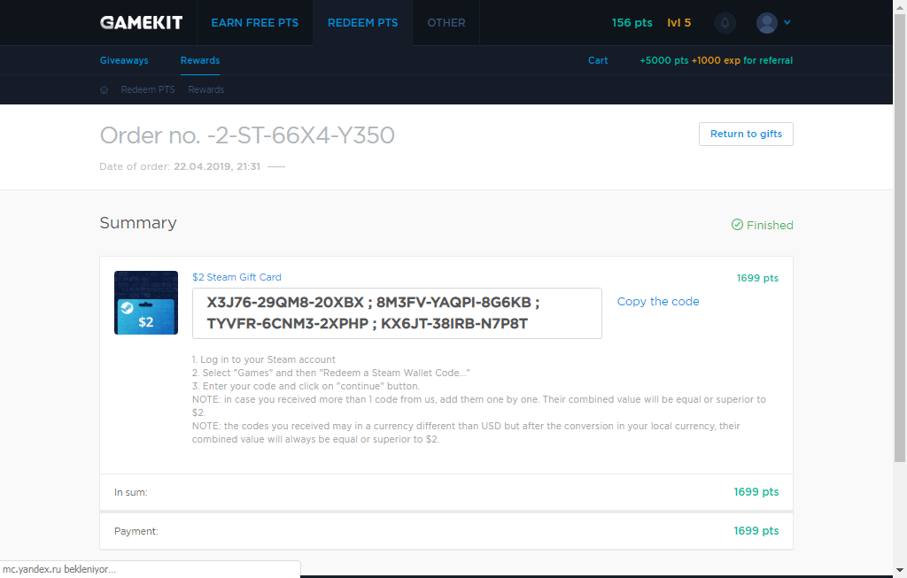The width and height of the screenshot is (907, 578).
Task: Click the In sum 1699 pts value
Action: 756,492
